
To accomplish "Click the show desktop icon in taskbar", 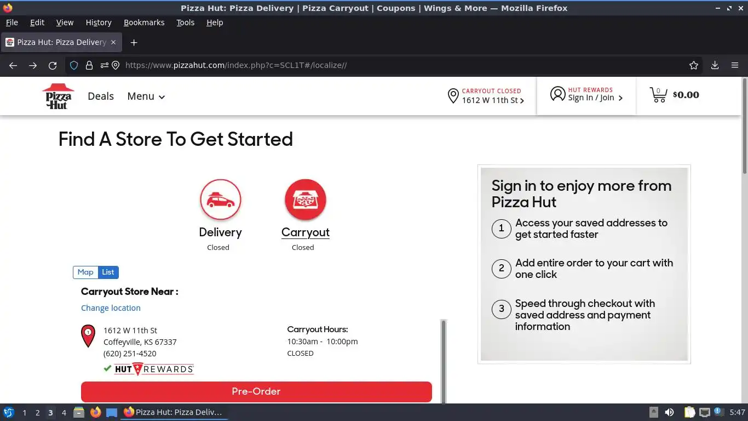I will (x=112, y=412).
